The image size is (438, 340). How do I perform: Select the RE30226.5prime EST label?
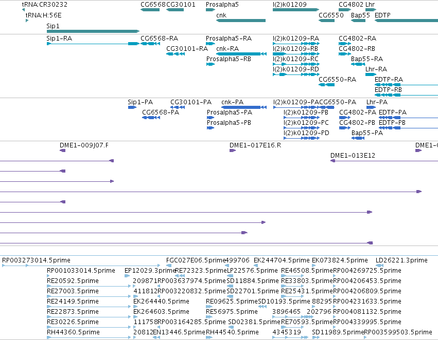coord(73,323)
